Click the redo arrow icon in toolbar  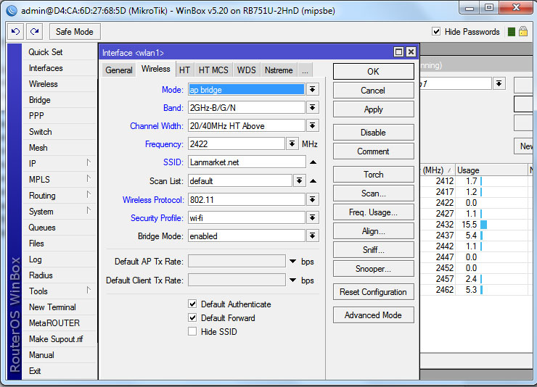[34, 32]
